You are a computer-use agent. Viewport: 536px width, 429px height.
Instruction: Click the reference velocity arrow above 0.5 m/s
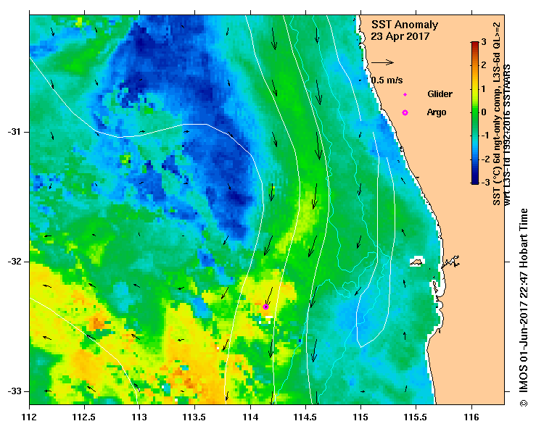[x=382, y=62]
